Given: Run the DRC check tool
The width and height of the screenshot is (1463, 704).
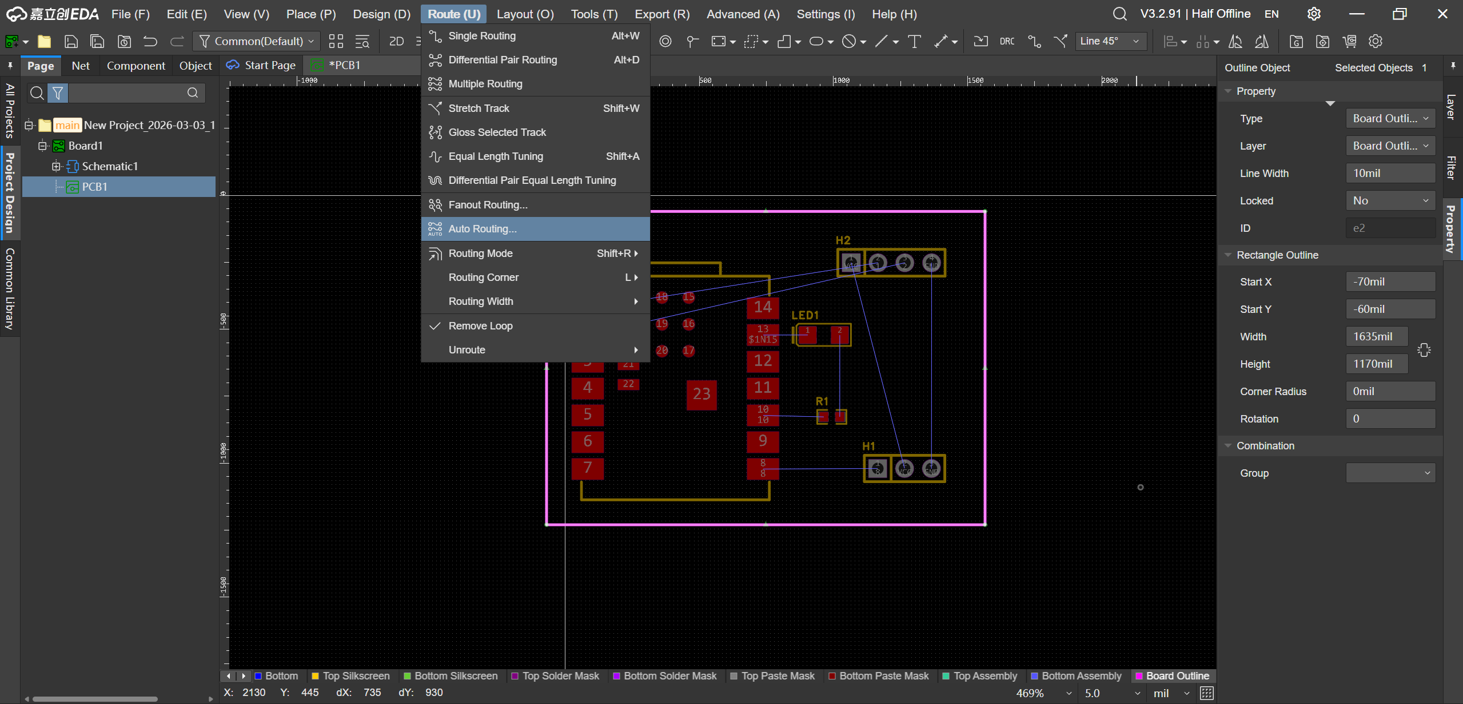Looking at the screenshot, I should 1007,41.
